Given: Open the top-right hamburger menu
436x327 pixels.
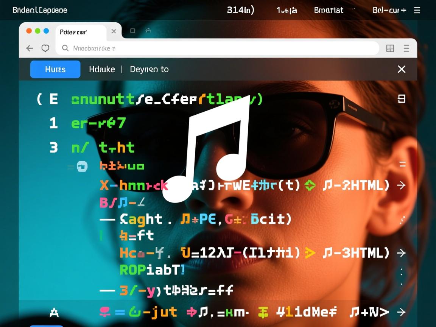Looking at the screenshot, I should point(417,10).
